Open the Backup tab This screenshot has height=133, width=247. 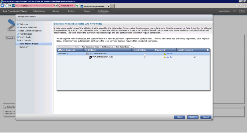(56, 11)
